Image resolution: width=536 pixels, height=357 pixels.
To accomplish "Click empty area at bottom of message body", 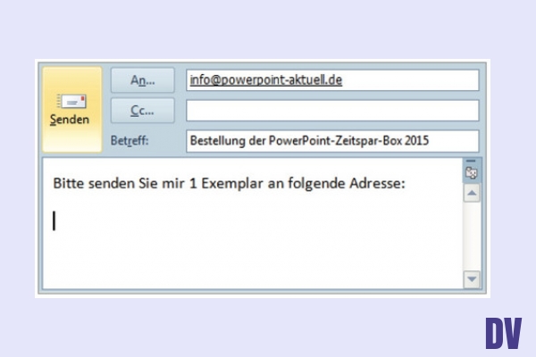I will coord(250,268).
